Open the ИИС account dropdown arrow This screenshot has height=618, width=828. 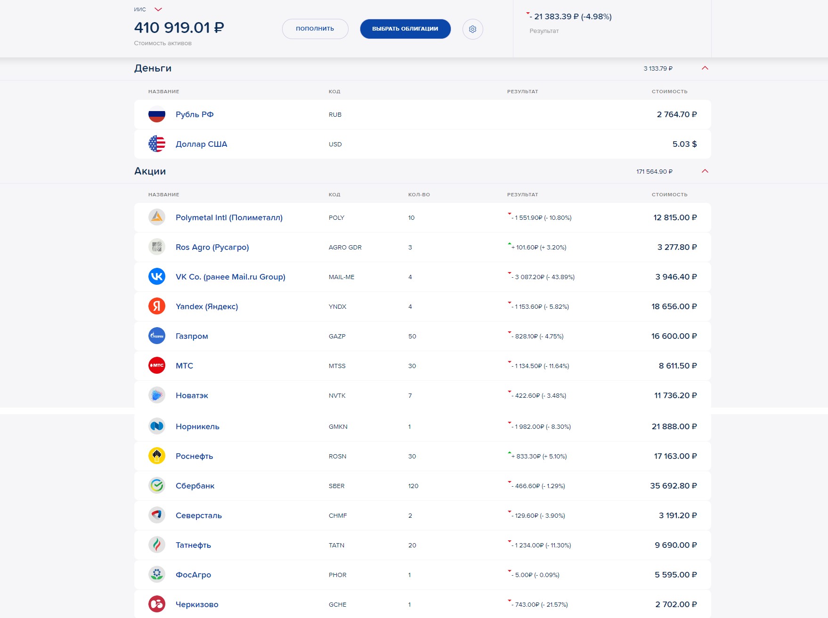(x=158, y=9)
